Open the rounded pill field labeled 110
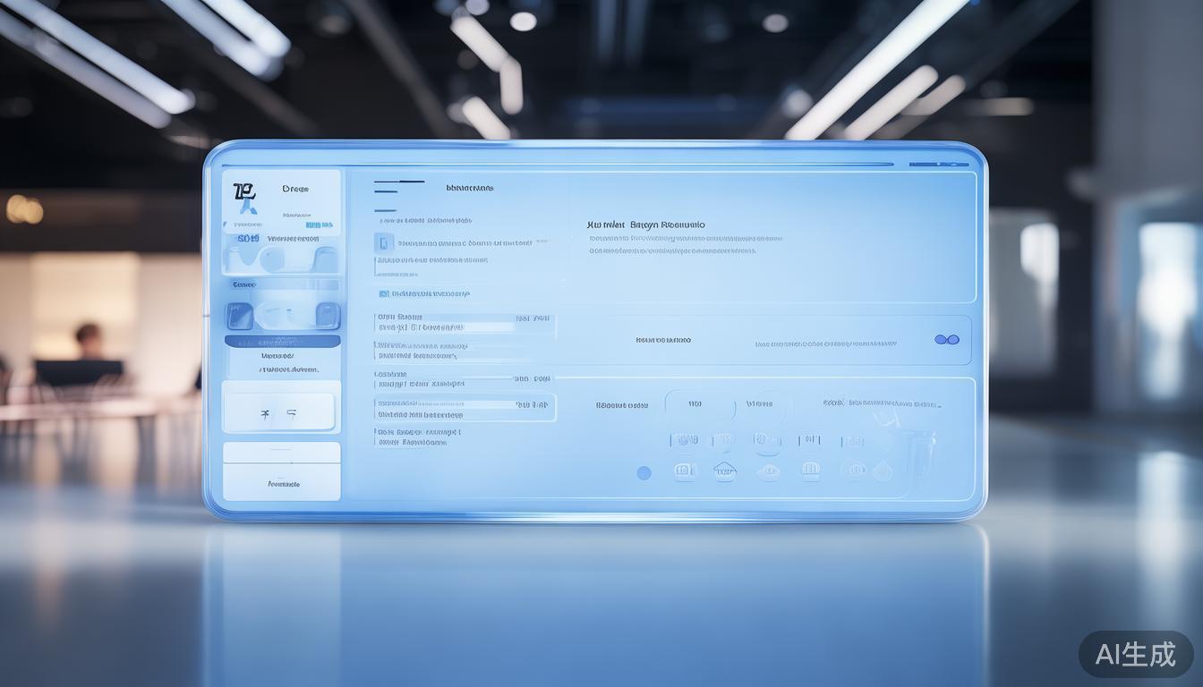1203x687 pixels. pyautogui.click(x=698, y=404)
